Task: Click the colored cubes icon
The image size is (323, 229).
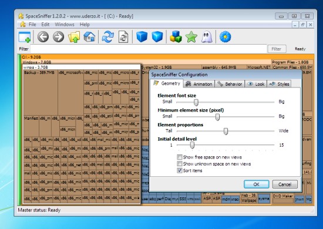Action: [176, 37]
